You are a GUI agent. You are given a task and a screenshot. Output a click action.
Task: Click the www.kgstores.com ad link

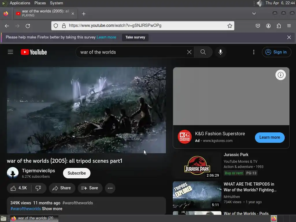click(x=218, y=141)
